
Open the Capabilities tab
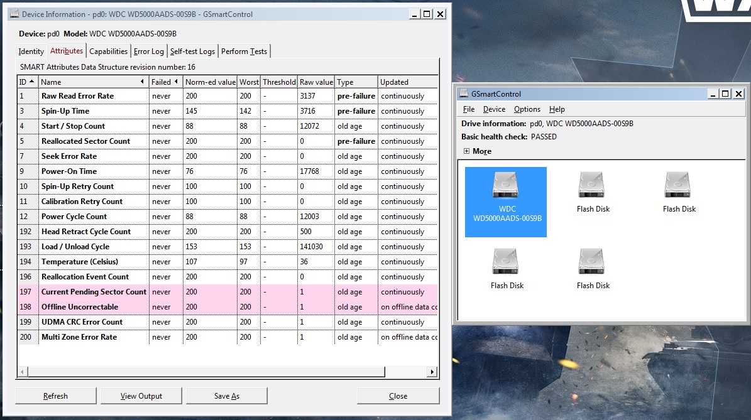(x=108, y=51)
